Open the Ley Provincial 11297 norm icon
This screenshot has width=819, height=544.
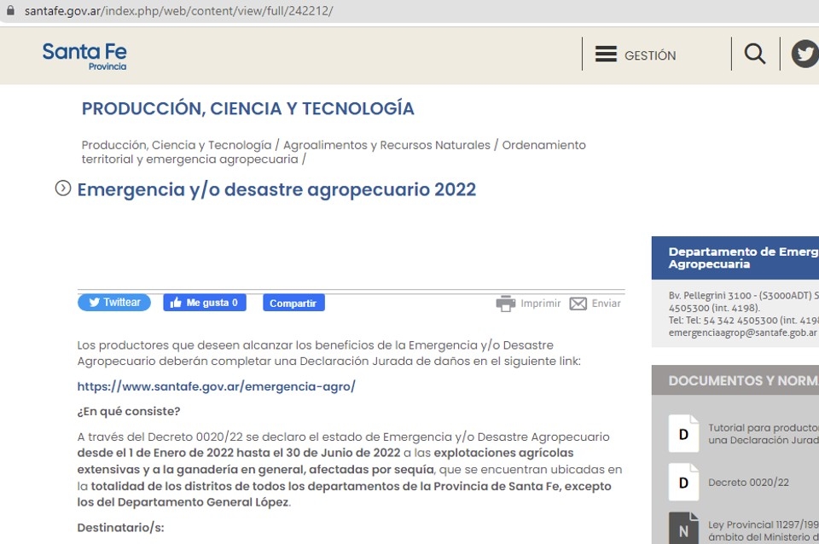(683, 528)
